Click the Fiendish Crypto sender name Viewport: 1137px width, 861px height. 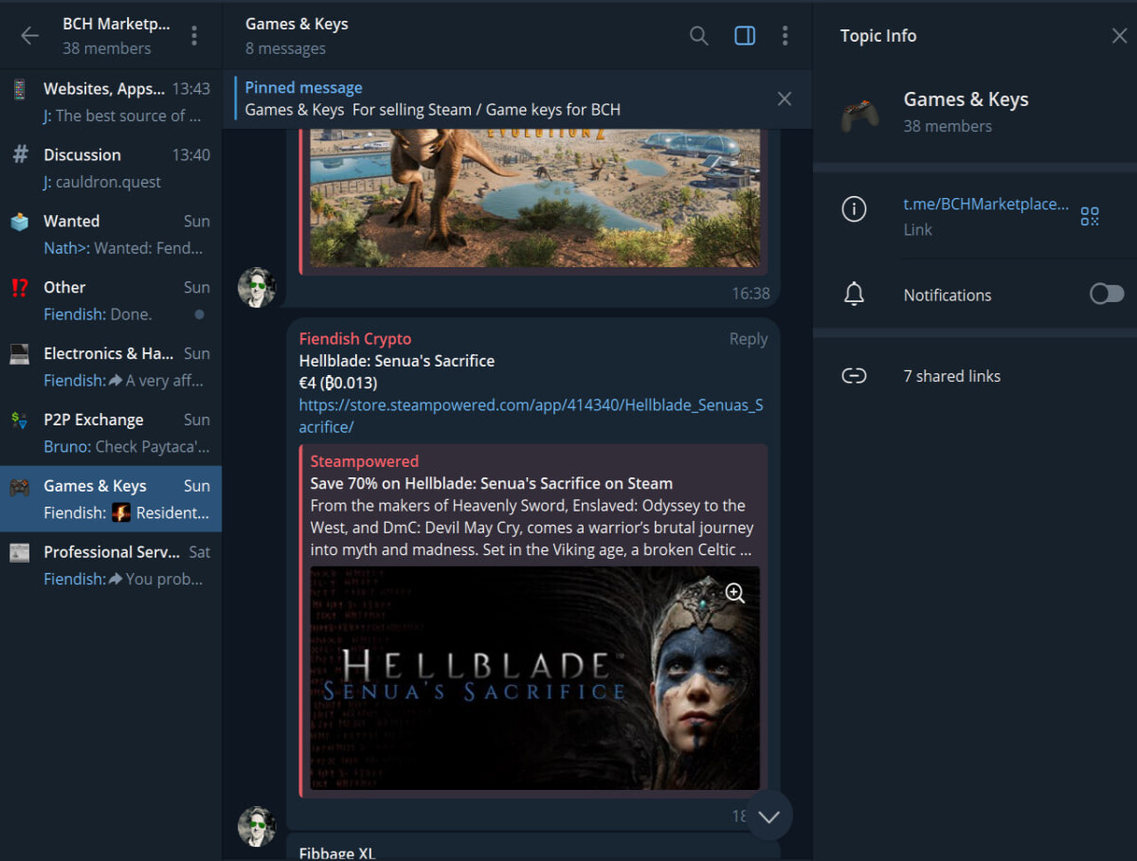355,338
